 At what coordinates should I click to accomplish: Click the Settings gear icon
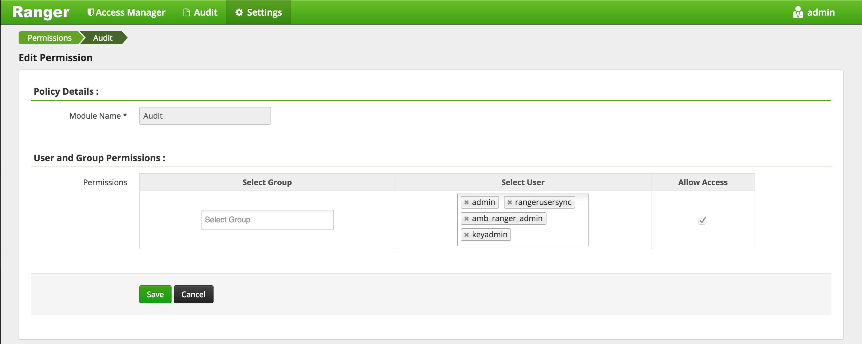tap(239, 12)
